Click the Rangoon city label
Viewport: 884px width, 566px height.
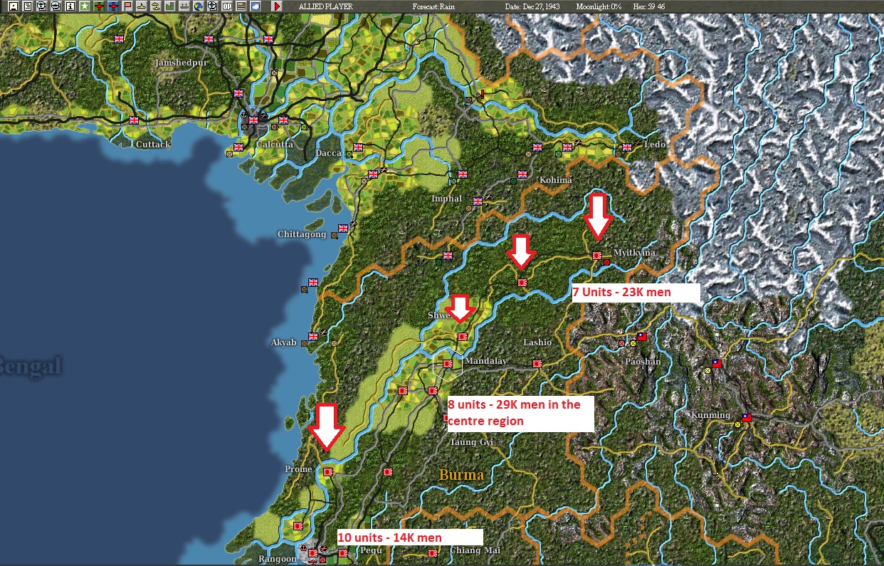tap(277, 558)
